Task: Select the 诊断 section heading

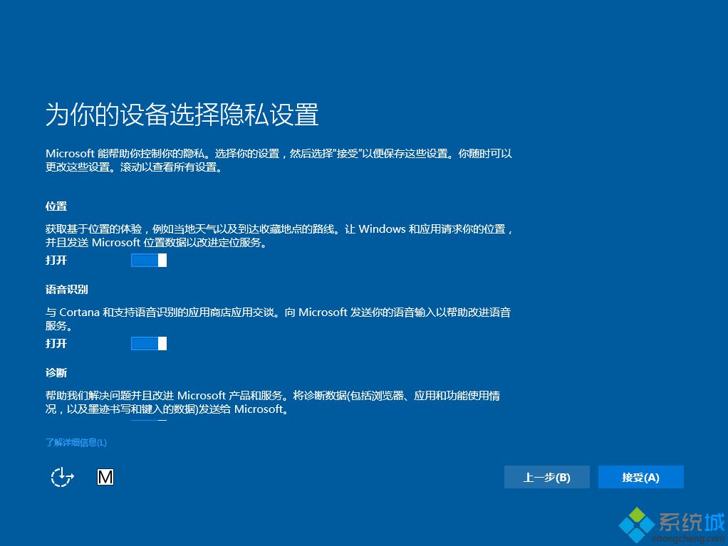Action: pos(56,372)
